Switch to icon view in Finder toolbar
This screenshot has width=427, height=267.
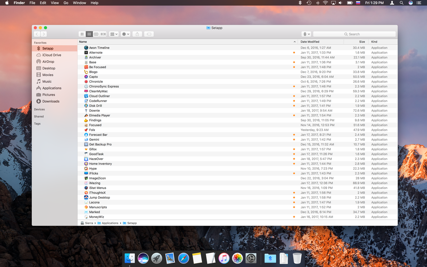coord(82,34)
